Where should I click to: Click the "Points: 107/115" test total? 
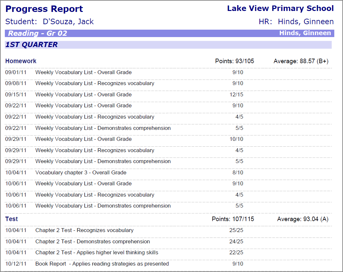coord(233,219)
